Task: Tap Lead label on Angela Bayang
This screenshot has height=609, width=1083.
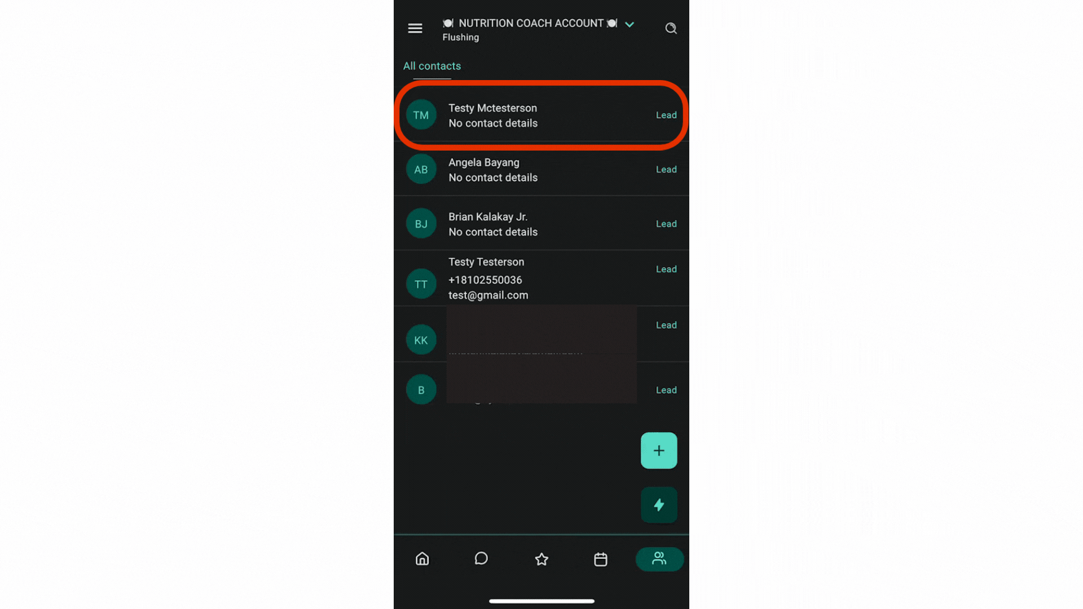Action: [x=665, y=169]
